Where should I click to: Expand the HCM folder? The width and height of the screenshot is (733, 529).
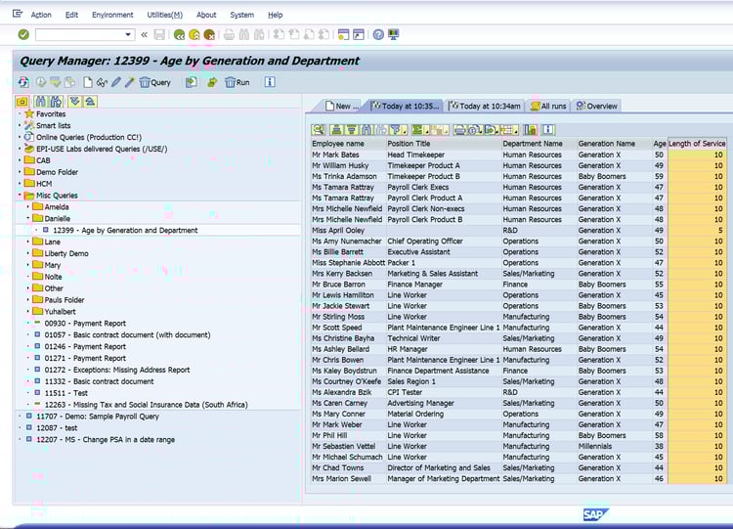point(20,184)
